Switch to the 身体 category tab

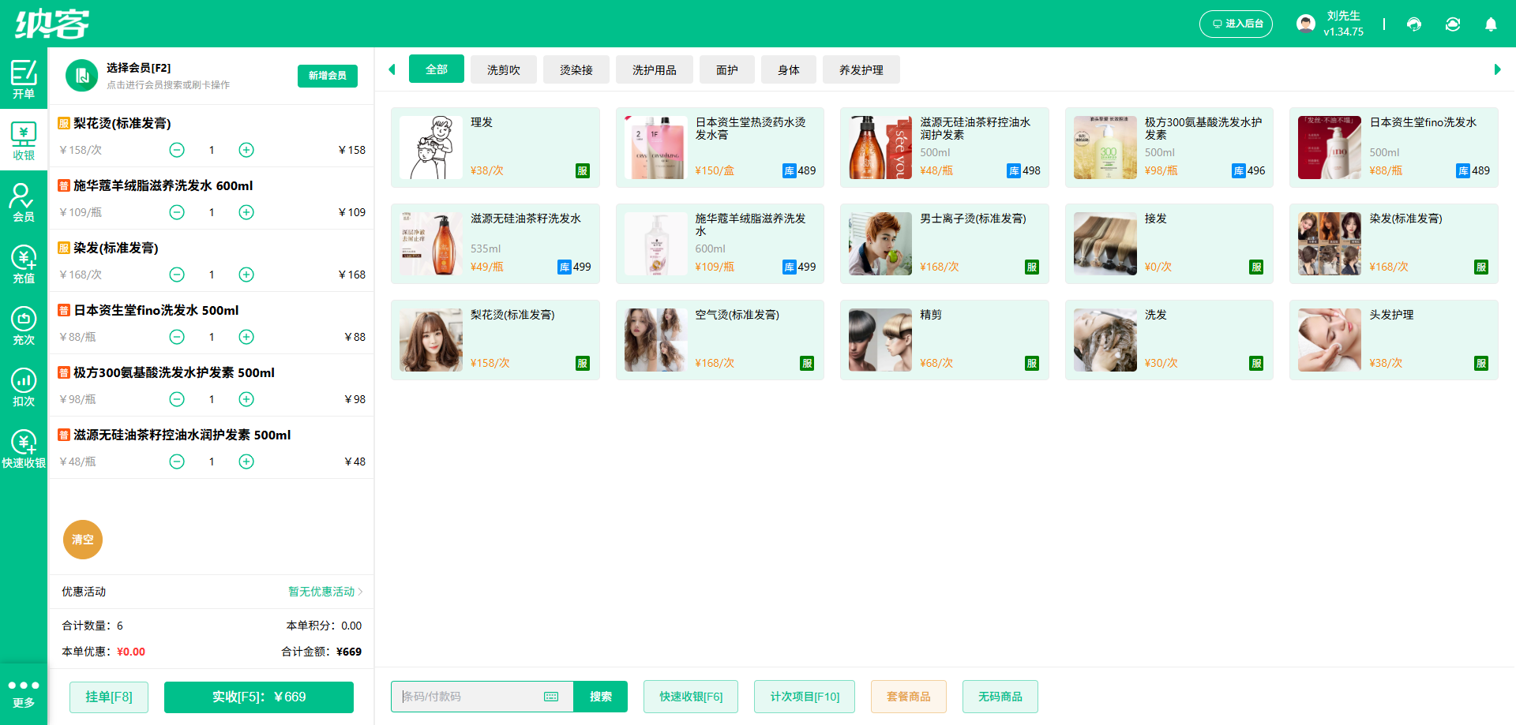click(x=789, y=70)
